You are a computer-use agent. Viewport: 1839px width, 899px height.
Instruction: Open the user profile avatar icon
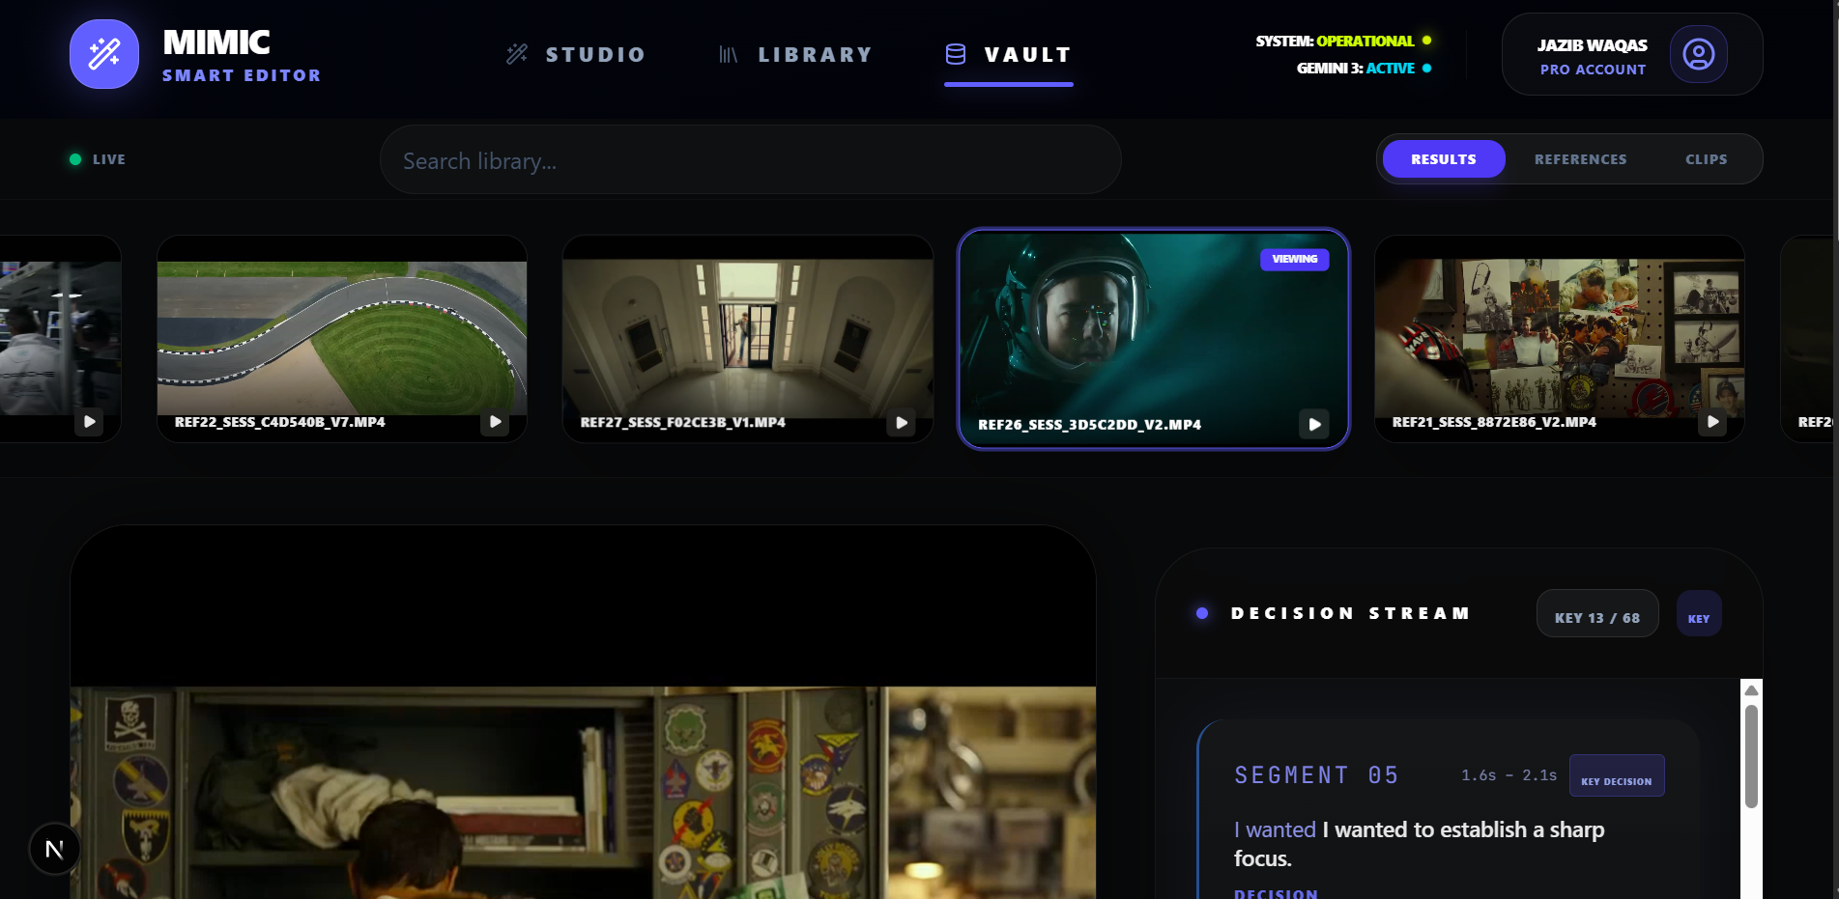pos(1699,54)
